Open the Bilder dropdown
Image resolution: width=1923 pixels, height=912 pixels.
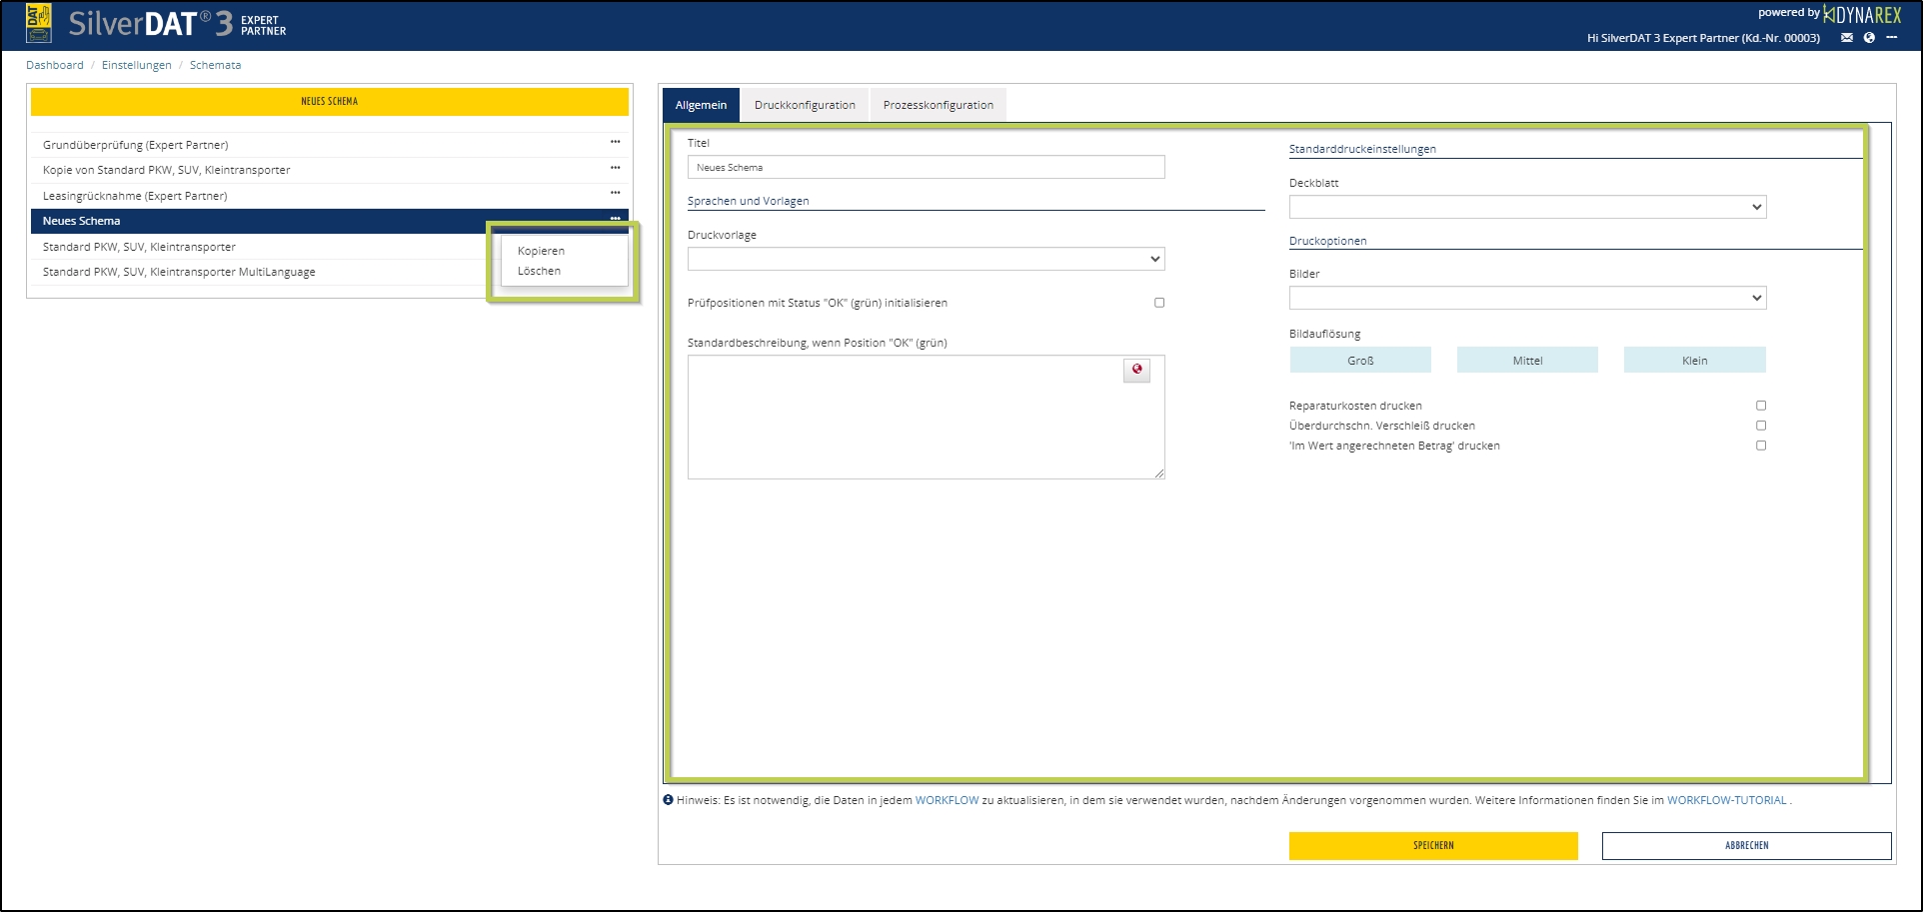tap(1527, 298)
